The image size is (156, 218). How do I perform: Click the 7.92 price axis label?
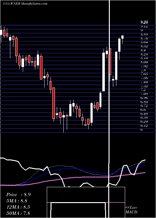144,66
